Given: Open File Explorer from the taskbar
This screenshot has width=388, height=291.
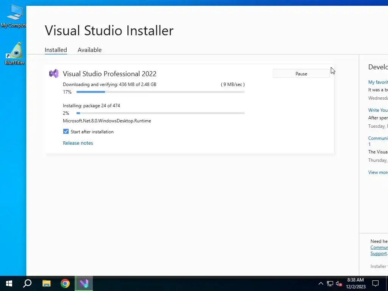Looking at the screenshot, I should coord(46,283).
